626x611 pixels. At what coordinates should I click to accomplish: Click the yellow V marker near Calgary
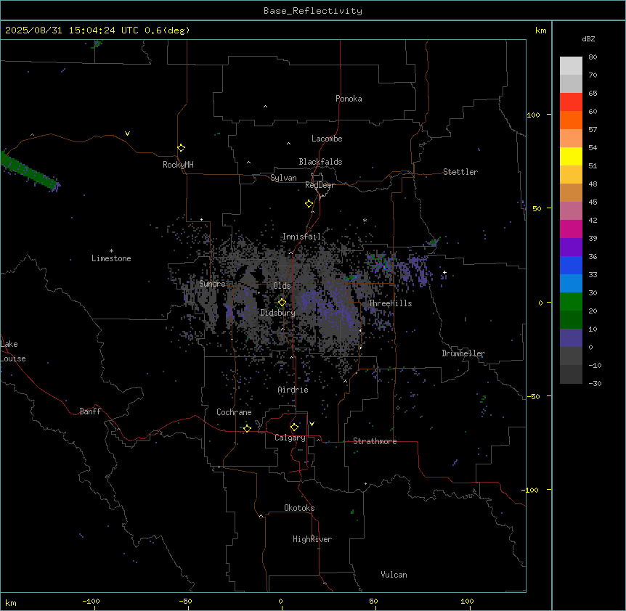[x=312, y=424]
